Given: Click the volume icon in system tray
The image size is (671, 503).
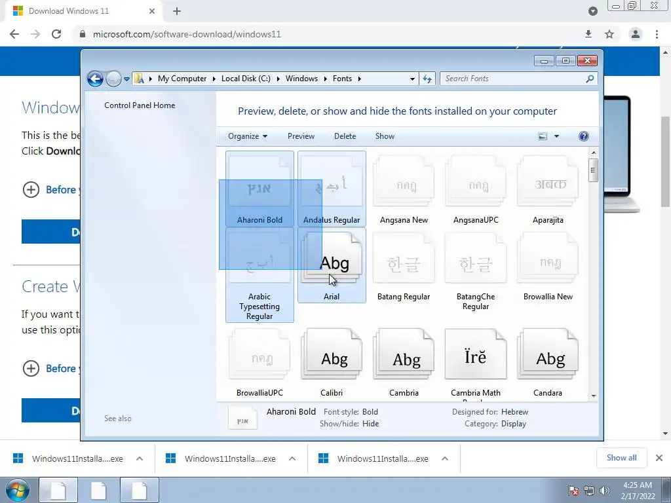Looking at the screenshot, I should pos(604,491).
